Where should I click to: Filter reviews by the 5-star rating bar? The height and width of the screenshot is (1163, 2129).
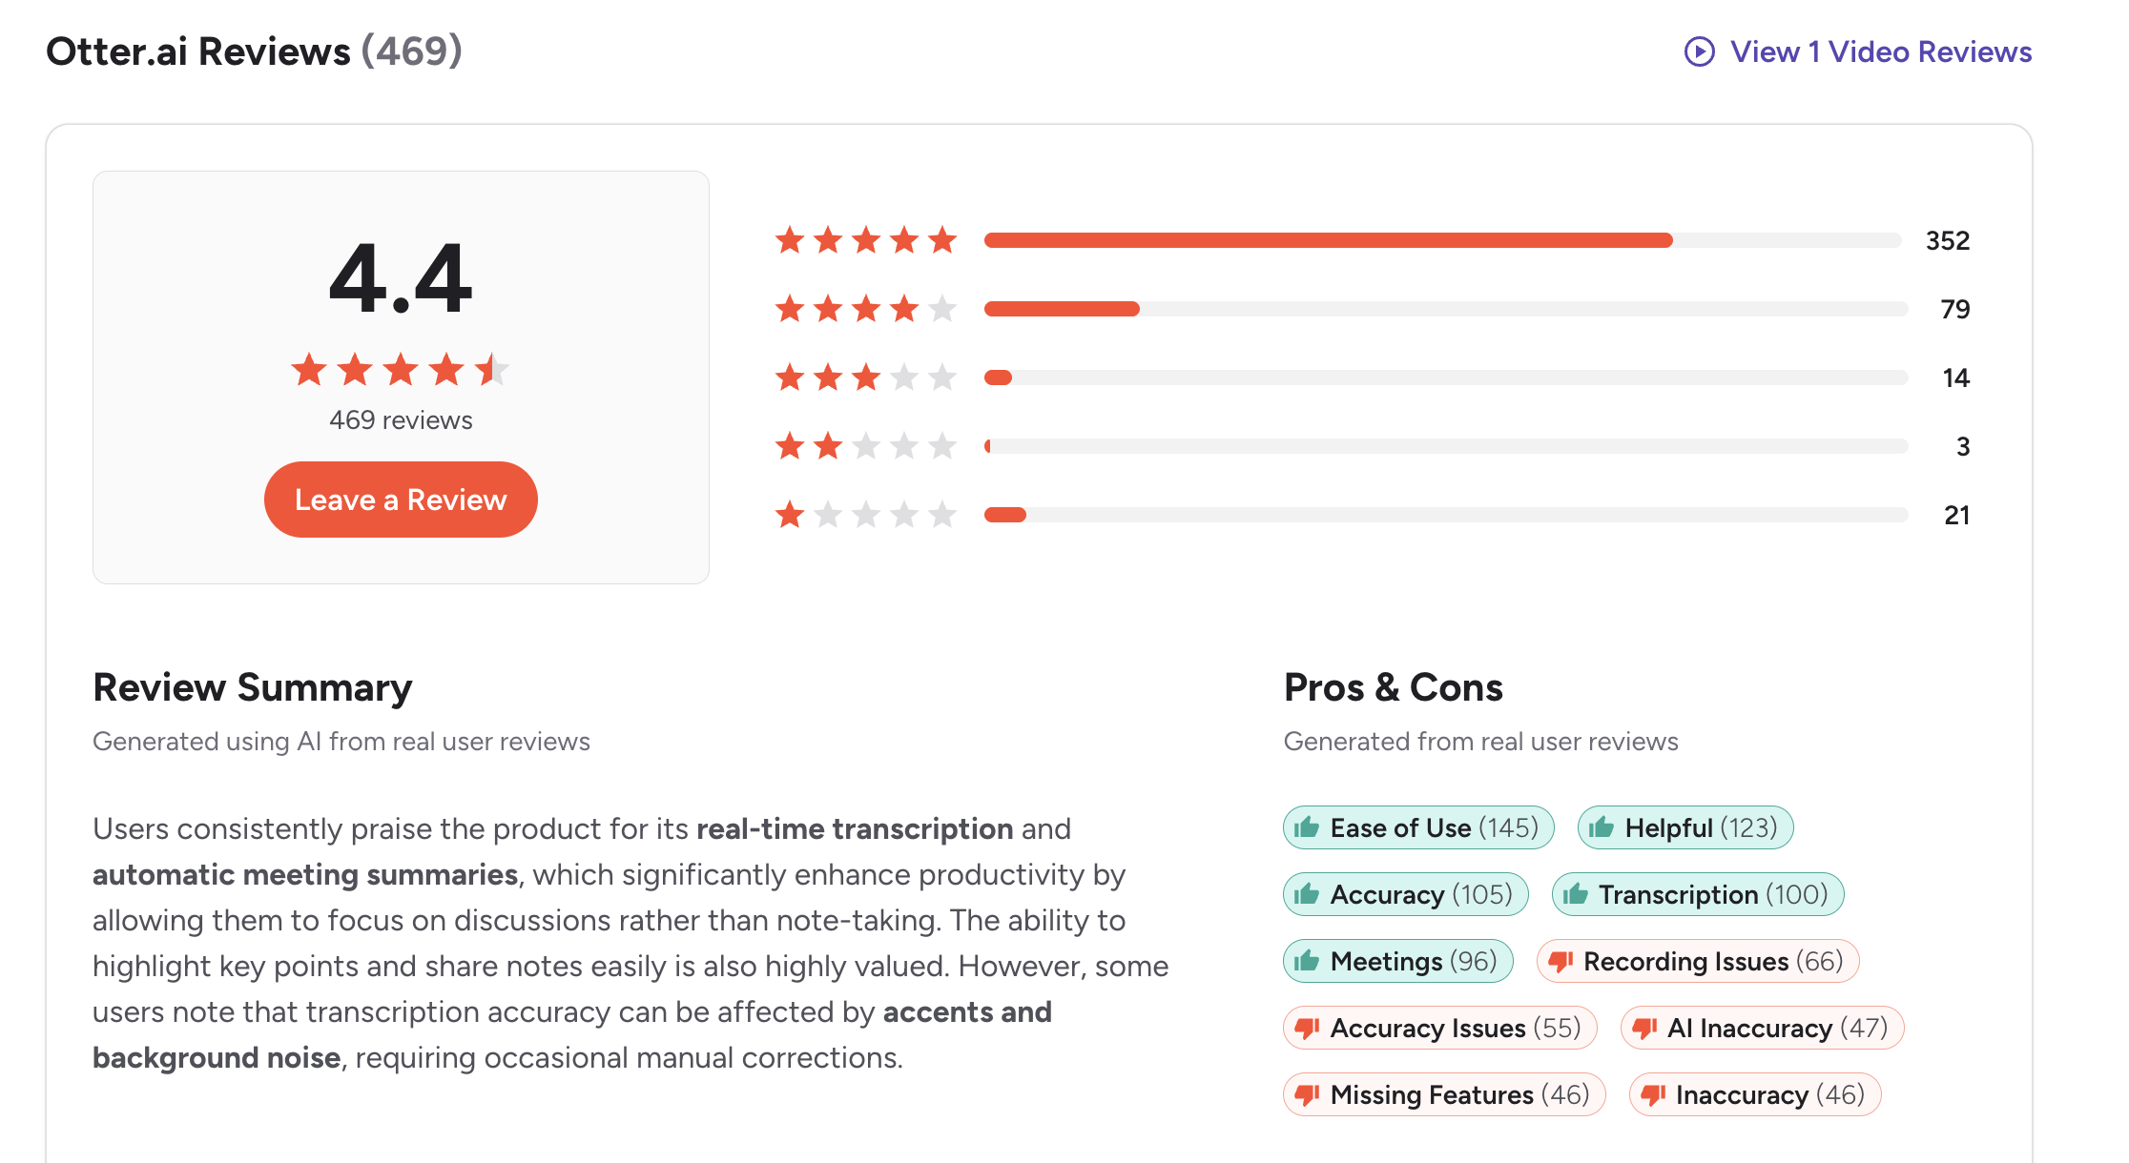coord(1442,240)
